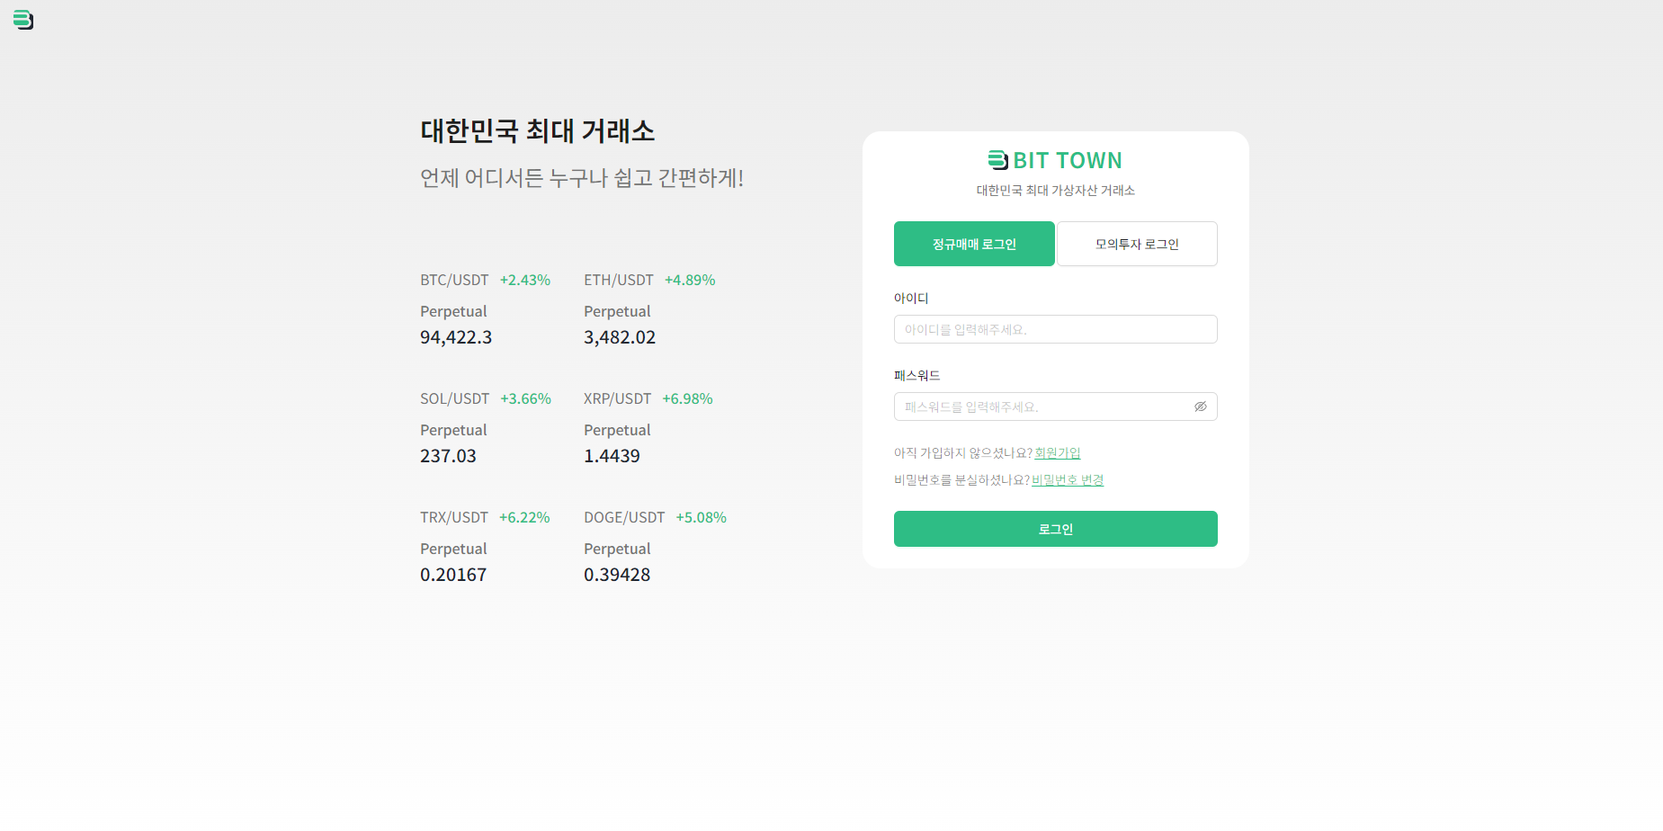Viewport: 1663px width, 831px height.
Task: Click the BTC price 94,422.3
Action: click(x=456, y=337)
